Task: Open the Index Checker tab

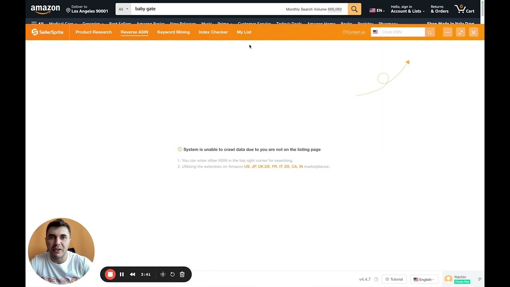Action: [213, 32]
